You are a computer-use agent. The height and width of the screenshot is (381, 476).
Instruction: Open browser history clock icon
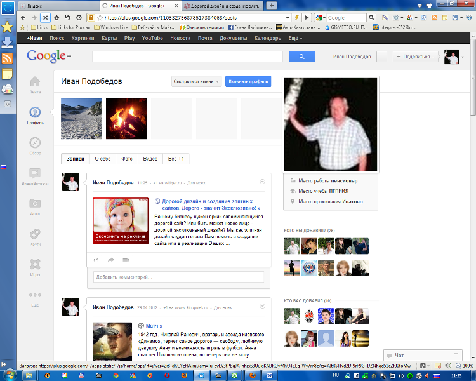coord(79,18)
